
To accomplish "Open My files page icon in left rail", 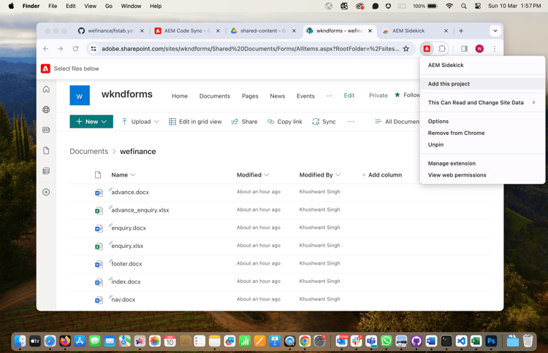I will (x=46, y=150).
